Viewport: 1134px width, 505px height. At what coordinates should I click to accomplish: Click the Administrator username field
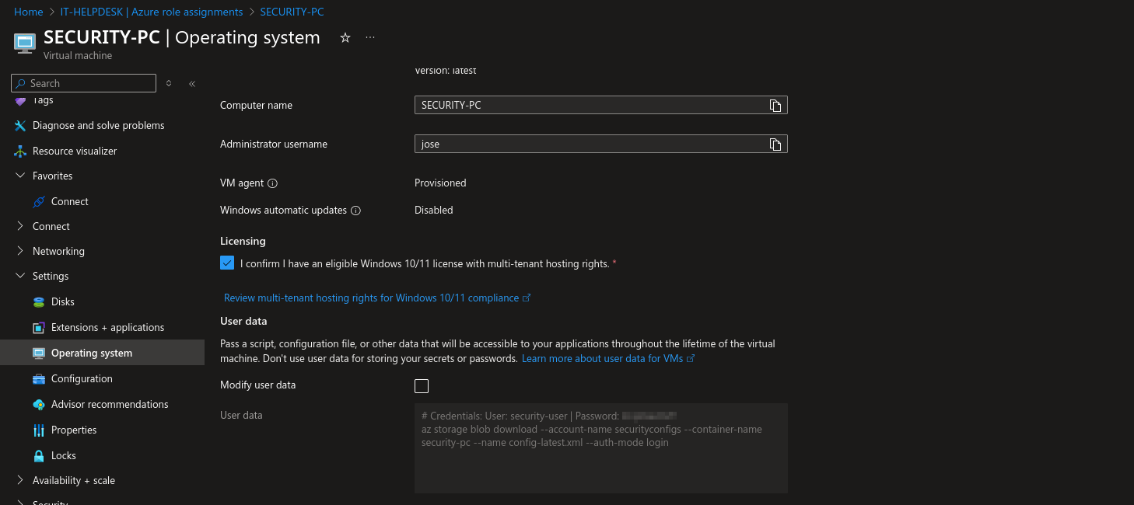[601, 144]
